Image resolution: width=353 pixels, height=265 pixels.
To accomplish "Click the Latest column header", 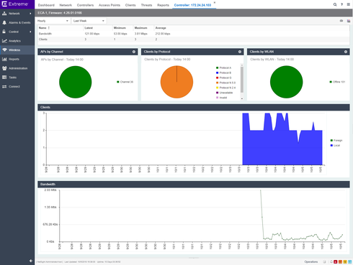I will coord(98,28).
